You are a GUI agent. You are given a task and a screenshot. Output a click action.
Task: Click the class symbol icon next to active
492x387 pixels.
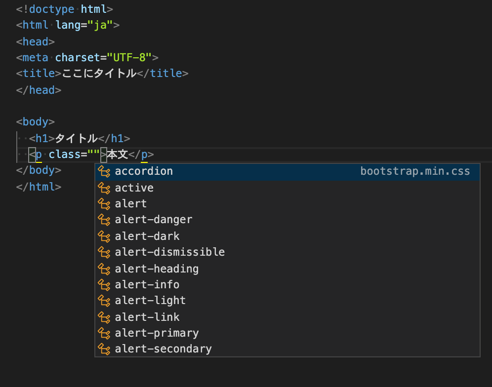pos(104,188)
